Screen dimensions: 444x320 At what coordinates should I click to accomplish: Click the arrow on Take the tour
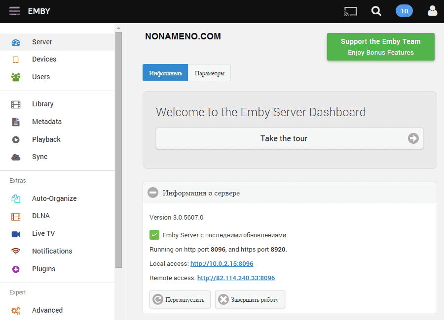coord(413,138)
